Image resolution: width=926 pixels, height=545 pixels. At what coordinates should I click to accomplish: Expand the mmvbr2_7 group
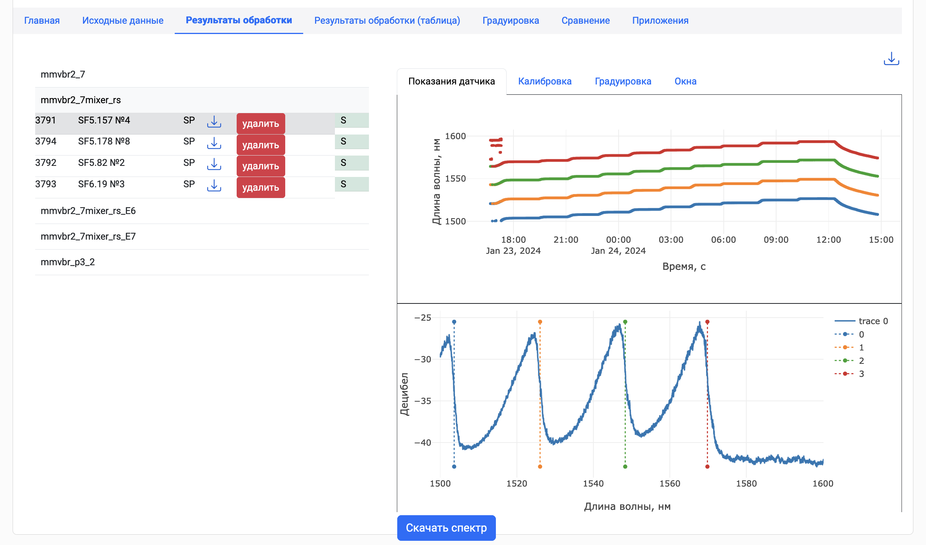coord(202,75)
